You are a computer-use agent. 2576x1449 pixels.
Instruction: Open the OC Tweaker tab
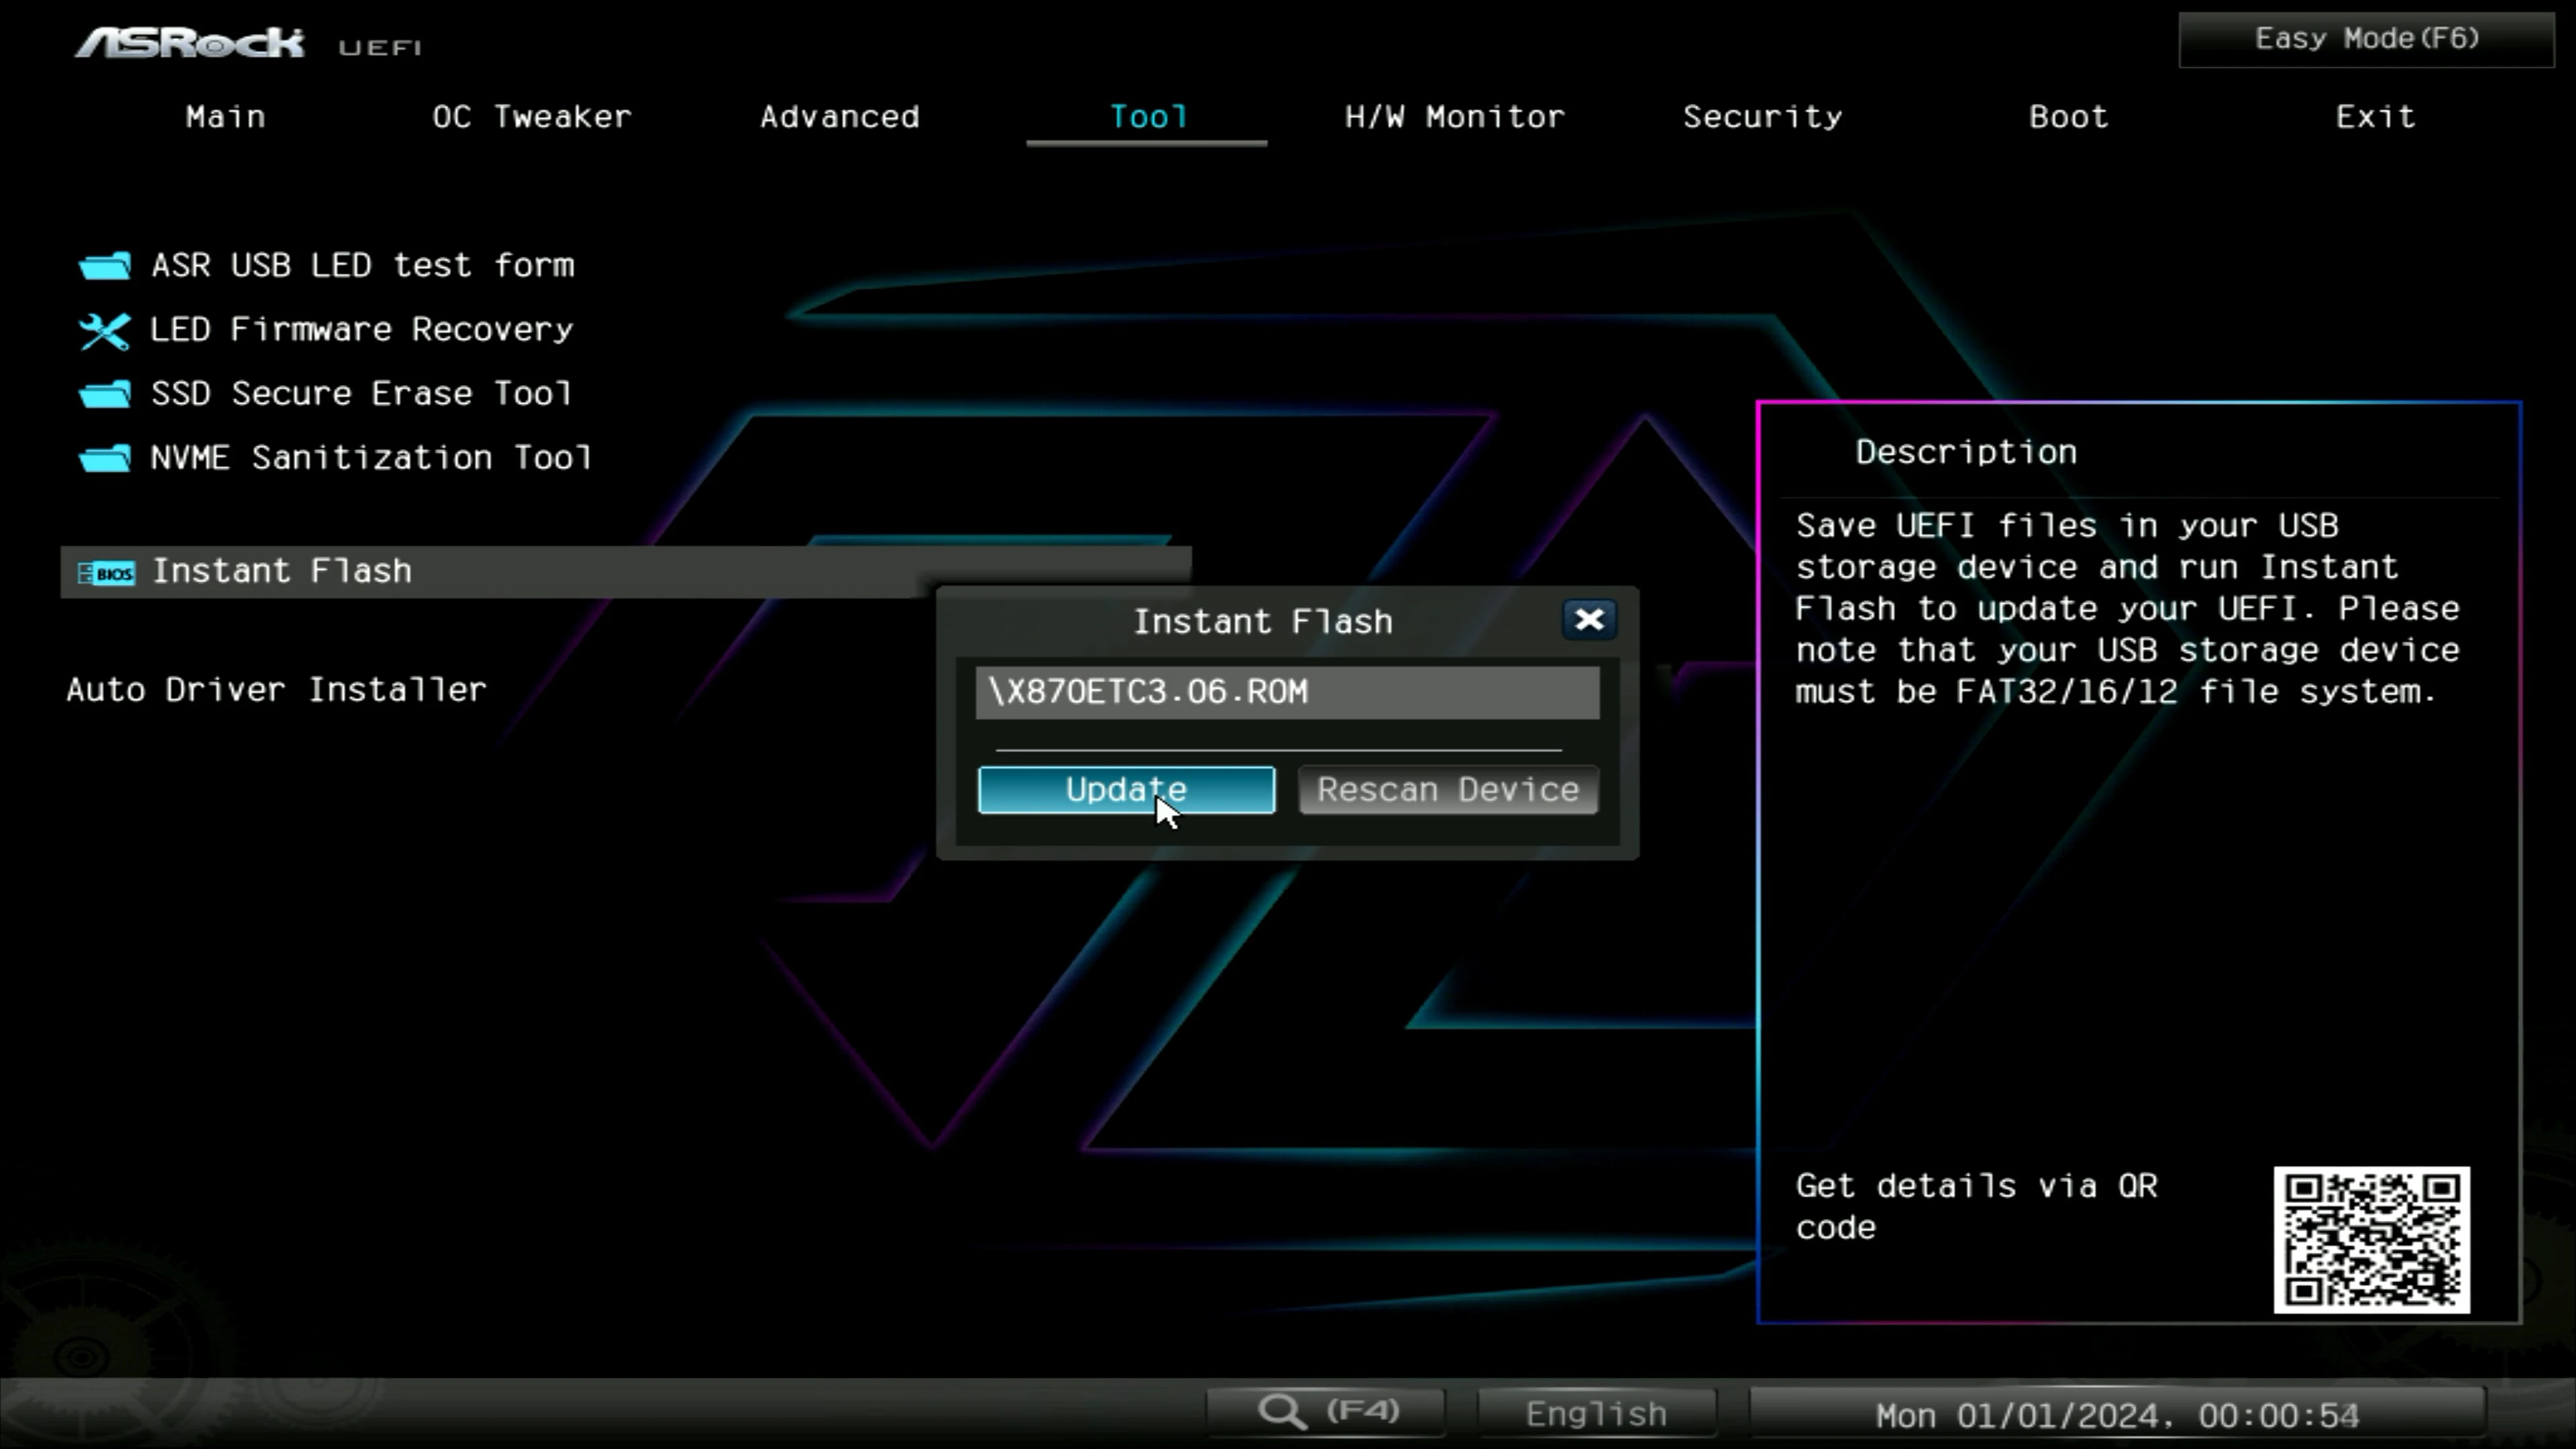pos(532,117)
